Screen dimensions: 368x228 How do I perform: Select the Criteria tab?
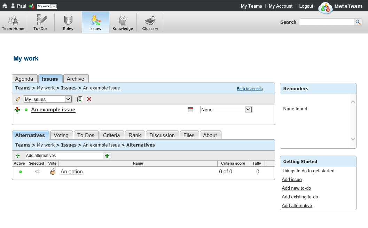(x=111, y=135)
